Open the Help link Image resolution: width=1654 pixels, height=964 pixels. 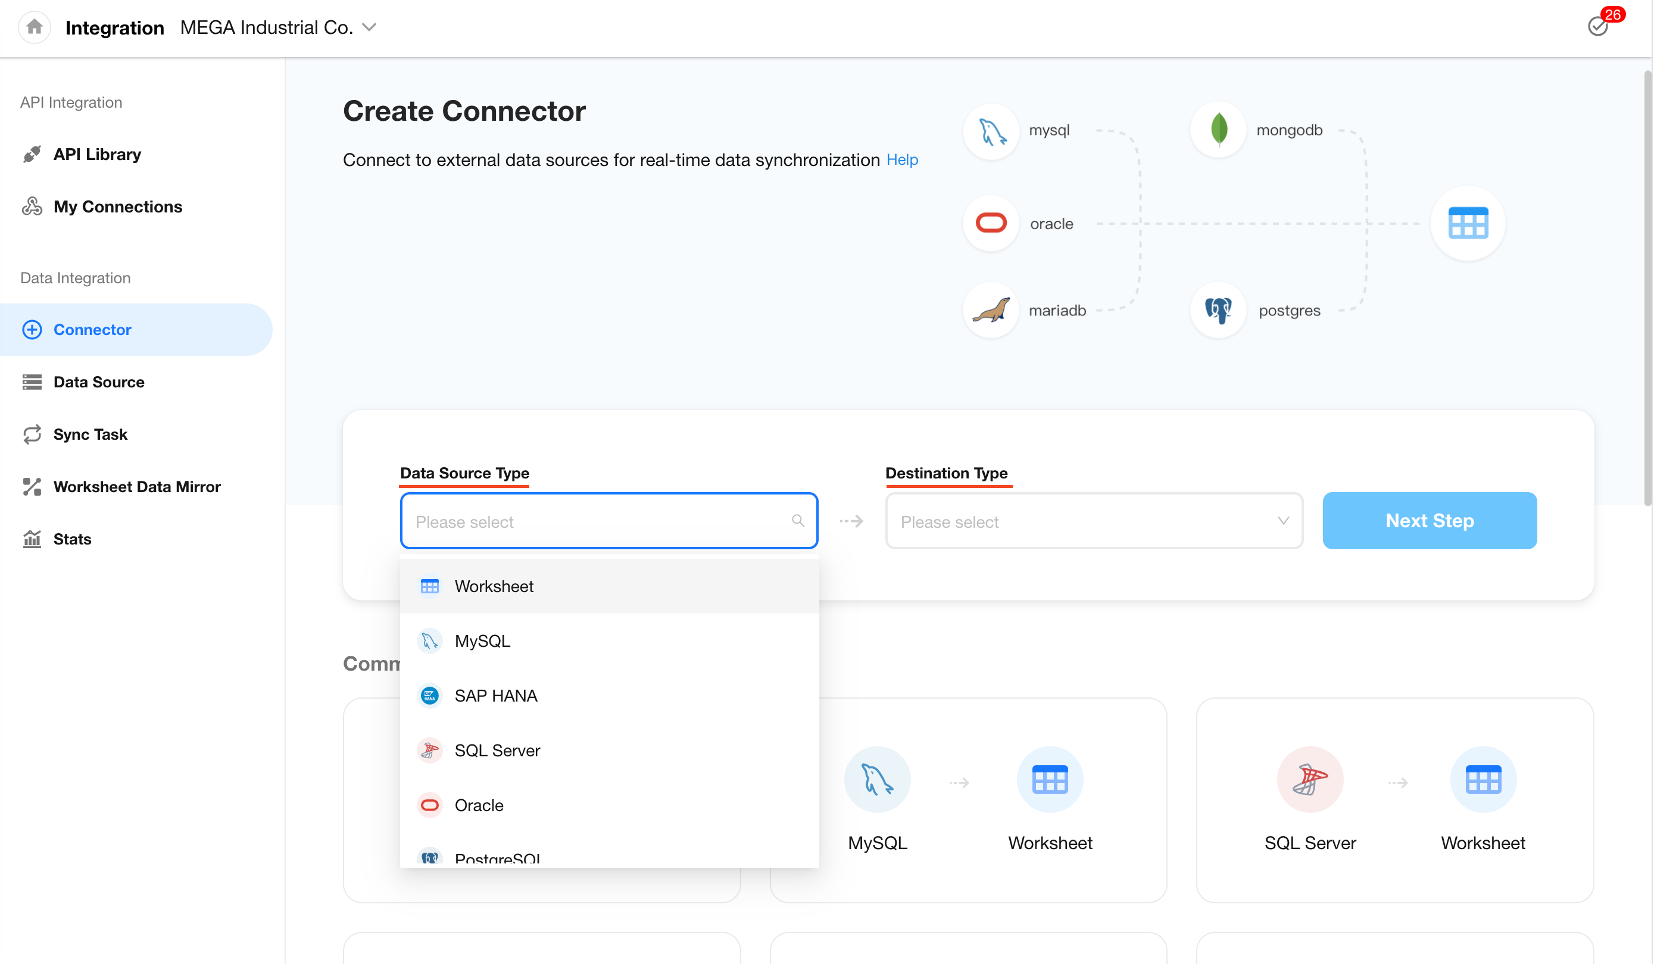pyautogui.click(x=902, y=159)
